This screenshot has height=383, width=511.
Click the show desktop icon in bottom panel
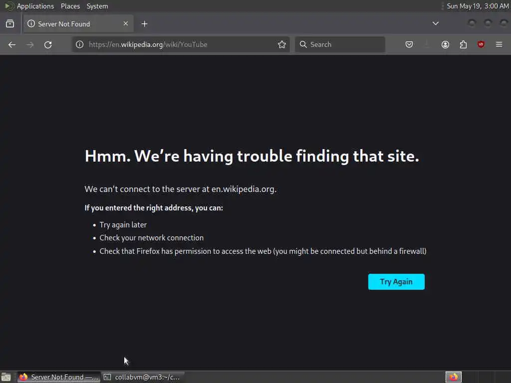pyautogui.click(x=6, y=377)
